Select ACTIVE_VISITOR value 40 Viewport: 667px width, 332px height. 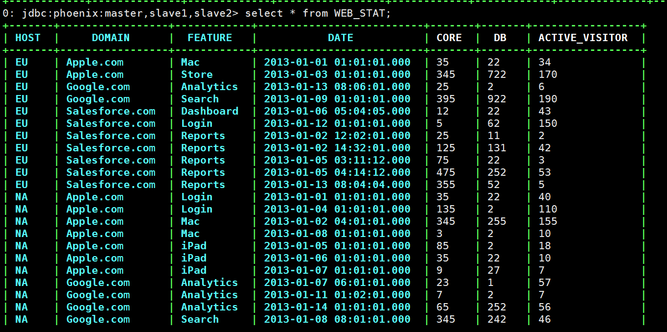coord(545,197)
